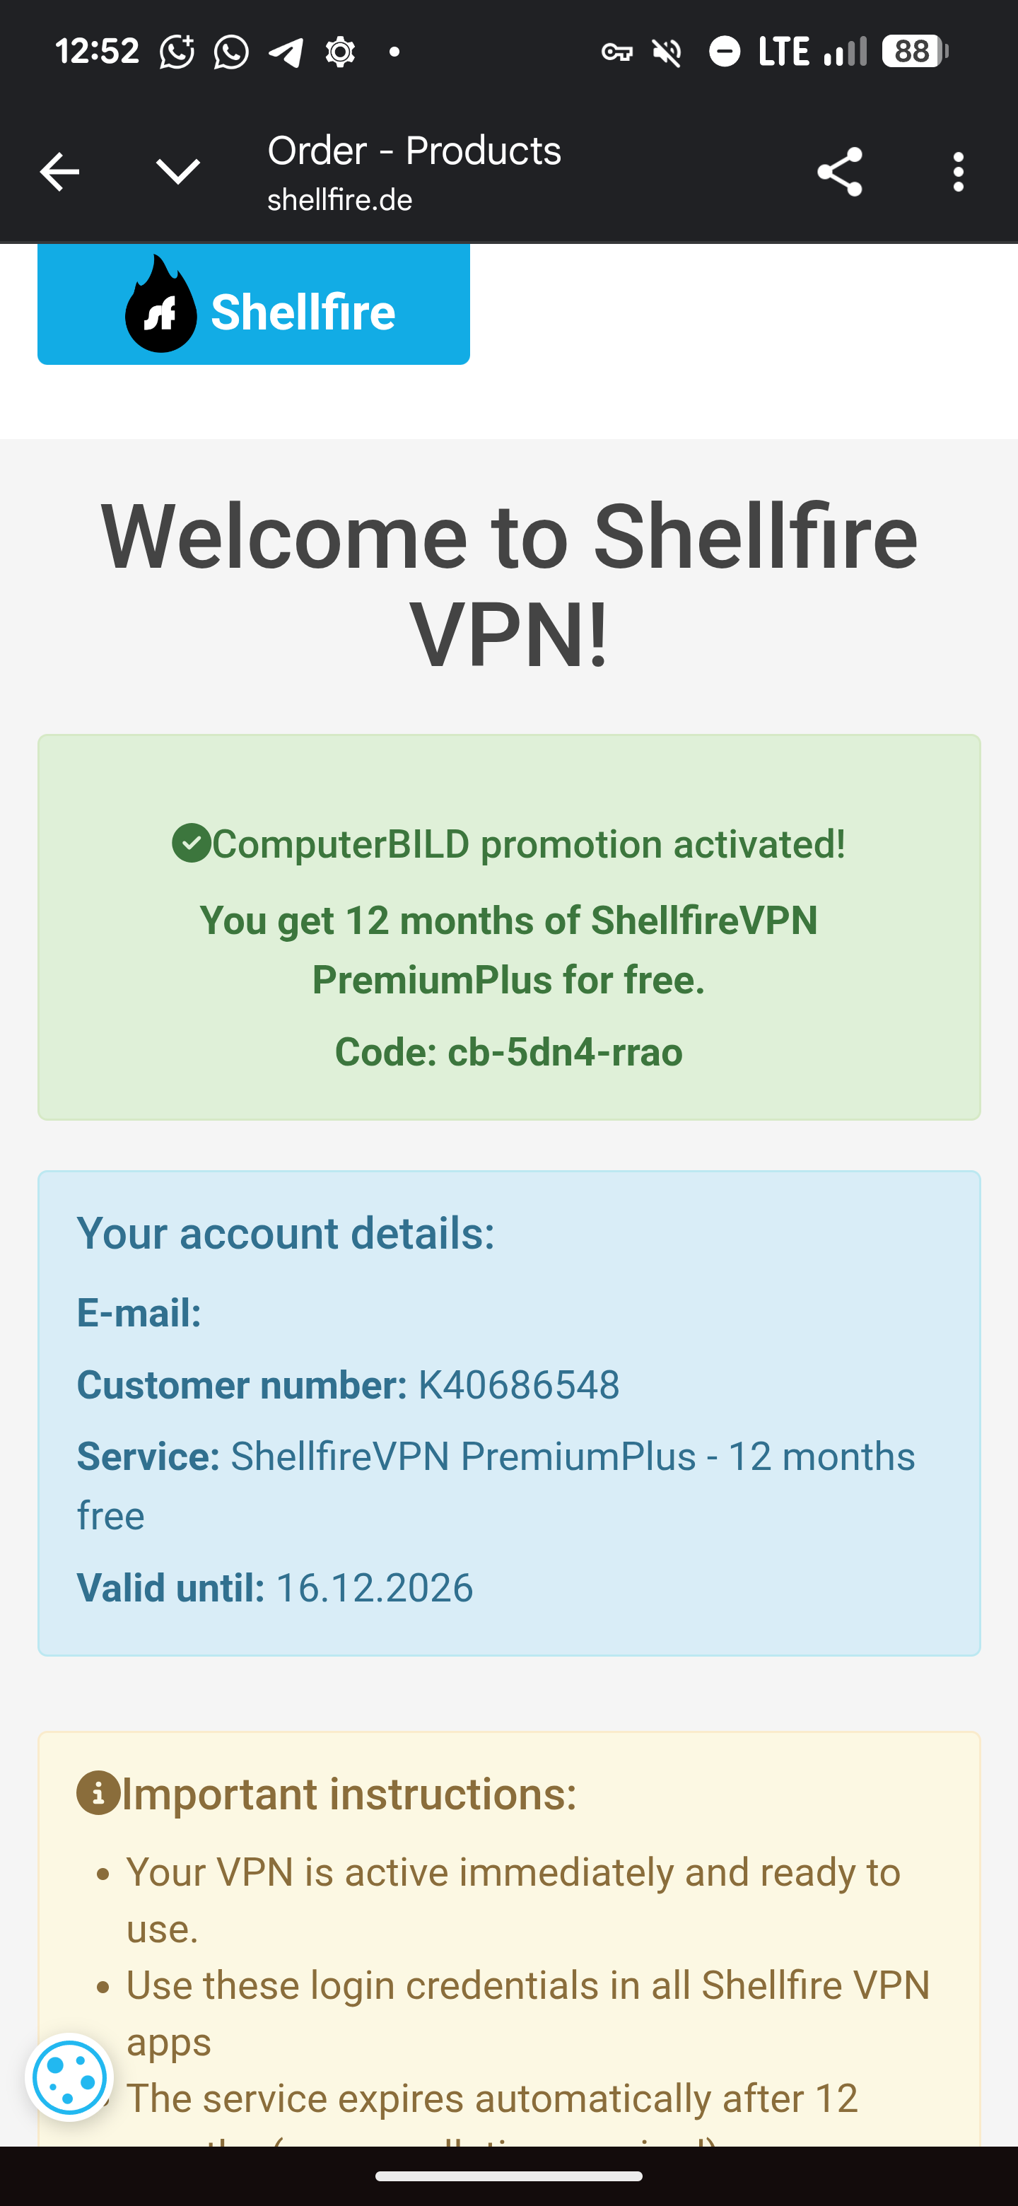Tap the Welcome to Shellfire VPN heading
The width and height of the screenshot is (1018, 2206).
click(x=508, y=585)
